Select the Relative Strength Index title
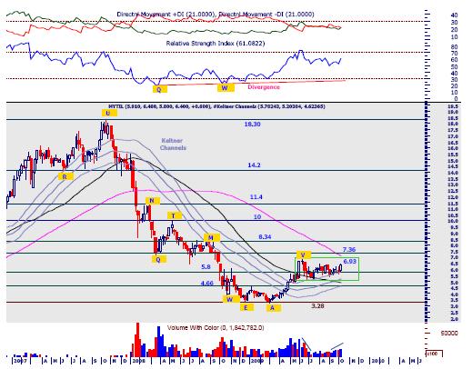Viewport: 472px width, 369px height. pos(216,44)
